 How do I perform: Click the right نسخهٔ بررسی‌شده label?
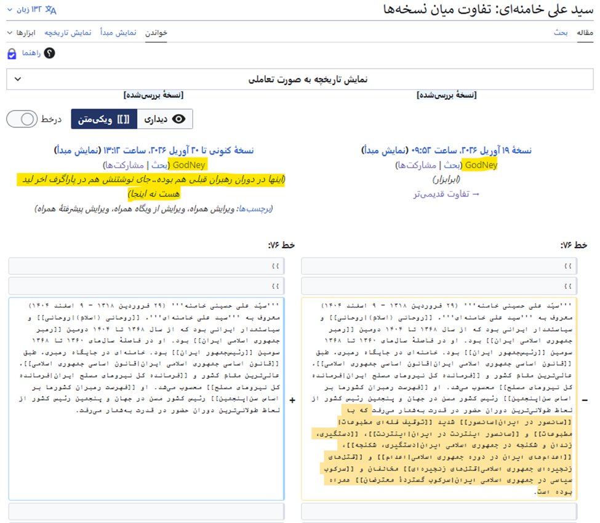(447, 95)
